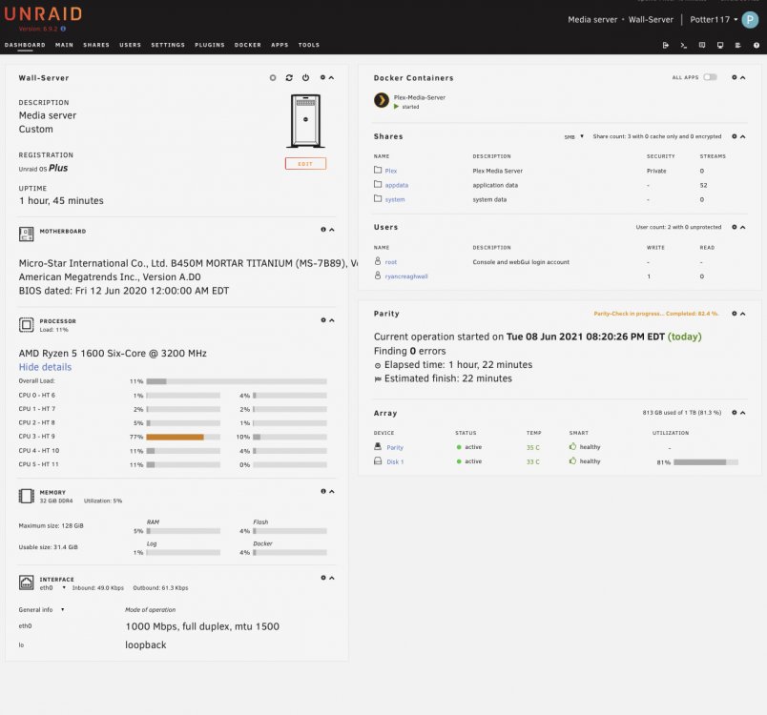This screenshot has height=715, width=767.
Task: Open the SMB protocol dropdown in Shares
Action: coord(573,137)
